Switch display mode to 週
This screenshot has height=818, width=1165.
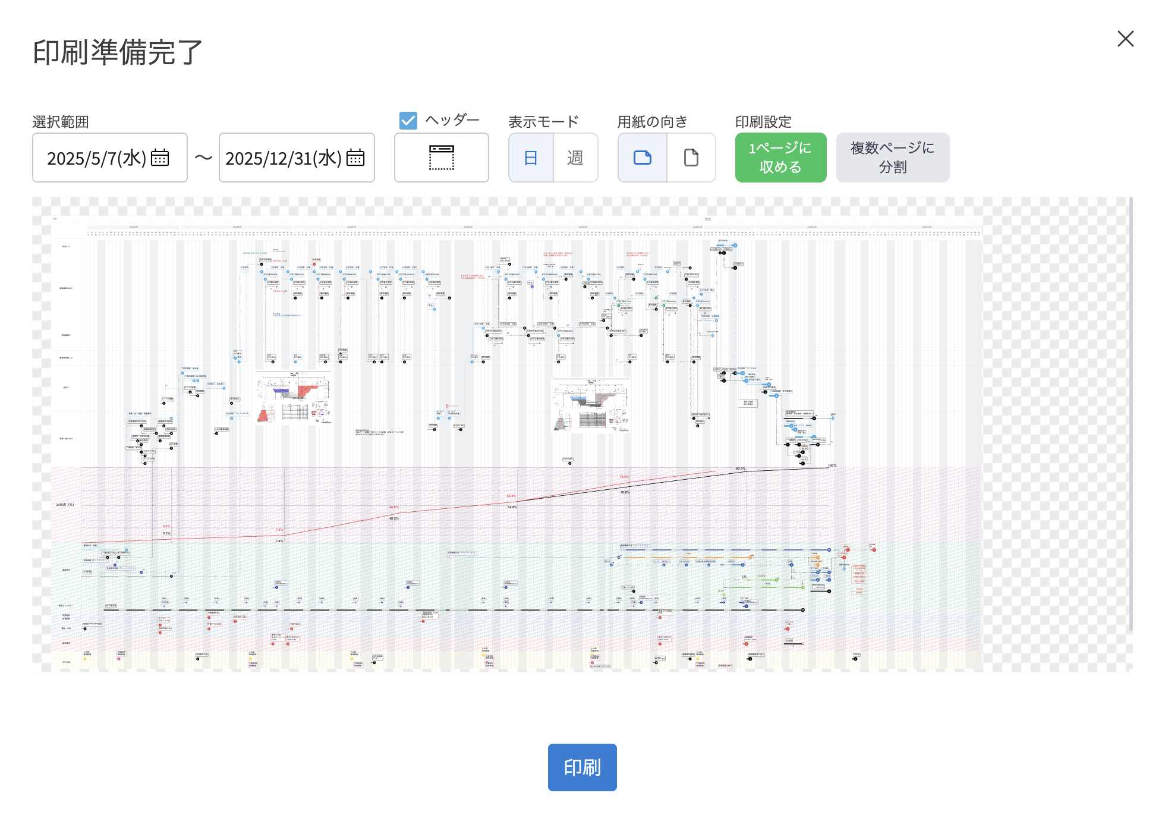[x=575, y=158]
